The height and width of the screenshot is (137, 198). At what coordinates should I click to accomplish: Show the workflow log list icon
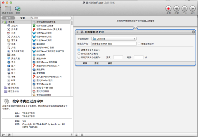[x=76, y=135]
